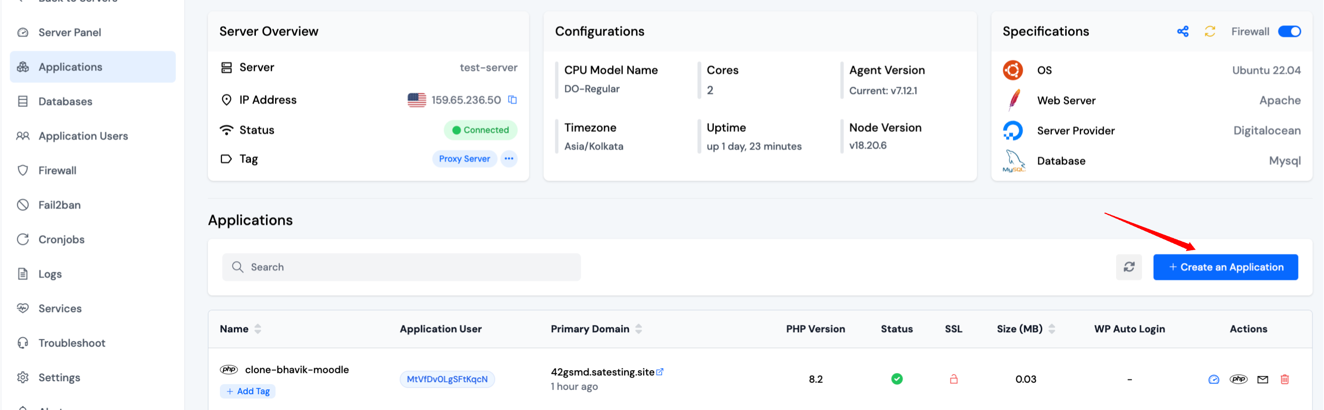Open PHP settings for clone-bhavik-moodle
Viewport: 1324px width, 410px height.
tap(1238, 379)
